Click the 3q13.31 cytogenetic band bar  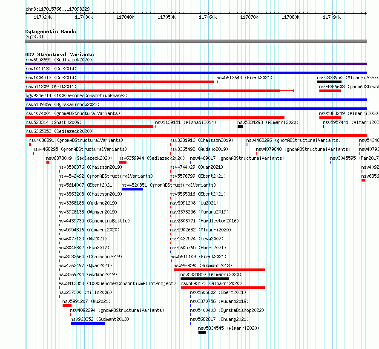196,41
